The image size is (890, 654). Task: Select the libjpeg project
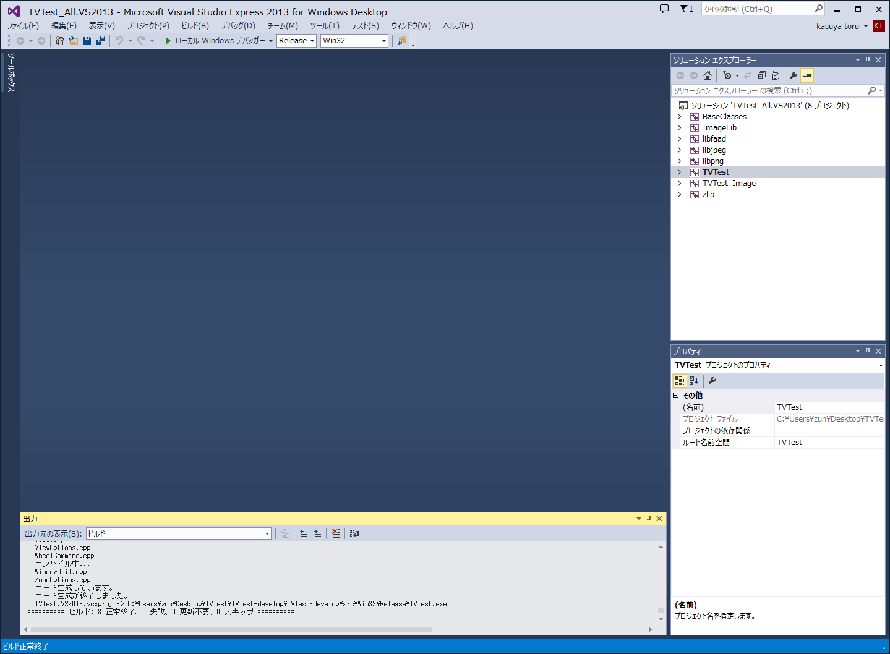tap(714, 150)
